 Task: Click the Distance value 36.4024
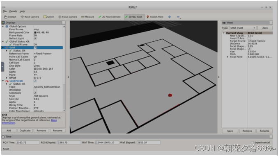pyautogui.click(x=253, y=44)
